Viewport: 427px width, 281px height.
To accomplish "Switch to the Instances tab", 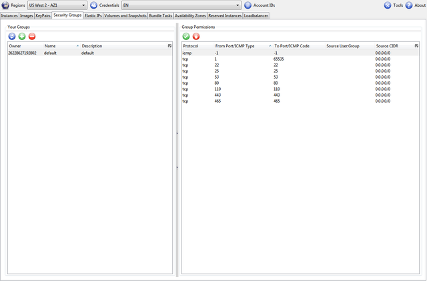I will point(9,15).
